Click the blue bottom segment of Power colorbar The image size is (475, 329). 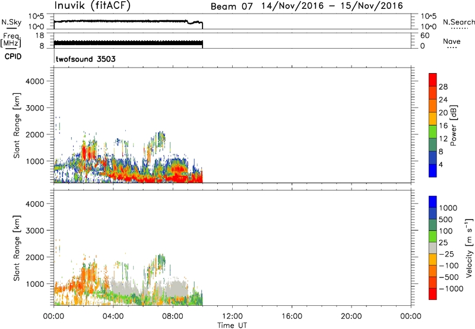pyautogui.click(x=433, y=170)
